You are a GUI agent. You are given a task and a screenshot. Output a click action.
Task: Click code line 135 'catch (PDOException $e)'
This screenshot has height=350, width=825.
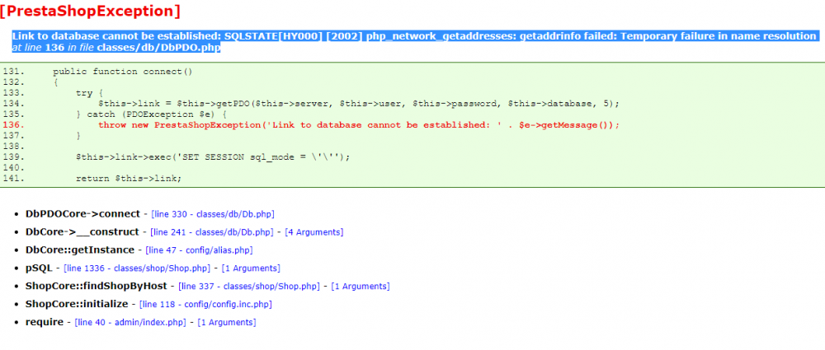(152, 114)
